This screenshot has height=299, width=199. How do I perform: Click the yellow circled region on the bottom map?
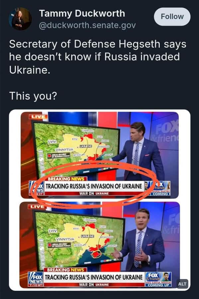[x=96, y=254]
